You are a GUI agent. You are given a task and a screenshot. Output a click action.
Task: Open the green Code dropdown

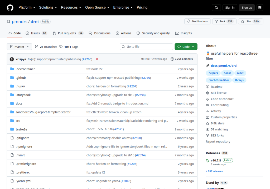(186, 47)
